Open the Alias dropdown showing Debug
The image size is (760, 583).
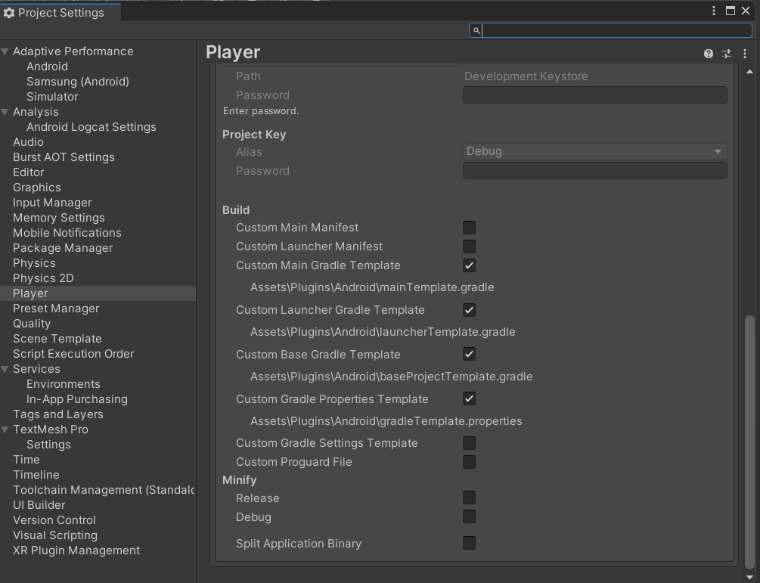[594, 151]
